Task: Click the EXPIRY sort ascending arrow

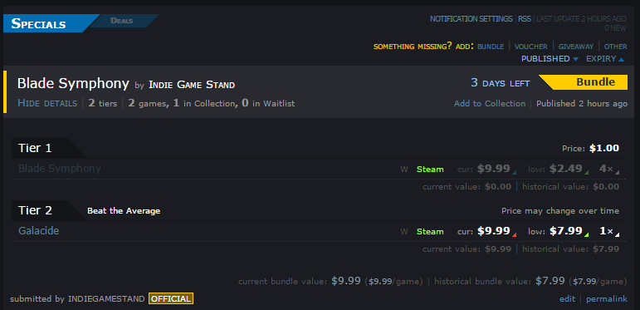Action: pos(621,59)
